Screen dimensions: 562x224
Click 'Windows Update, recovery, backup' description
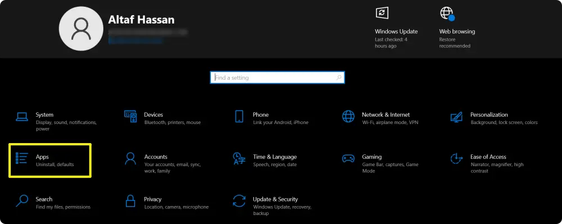(282, 210)
